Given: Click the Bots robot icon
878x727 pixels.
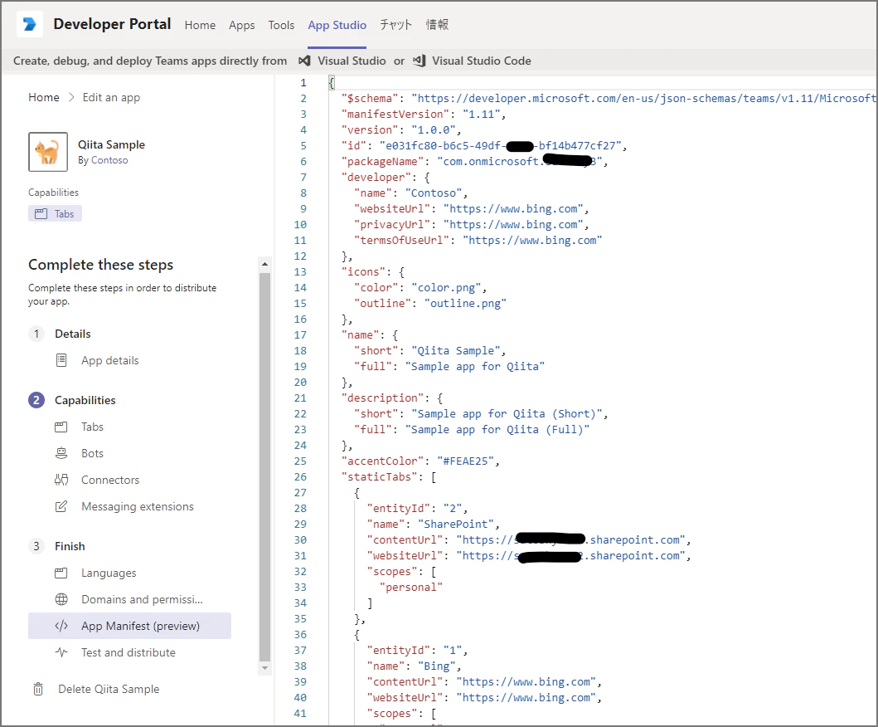Looking at the screenshot, I should [61, 453].
